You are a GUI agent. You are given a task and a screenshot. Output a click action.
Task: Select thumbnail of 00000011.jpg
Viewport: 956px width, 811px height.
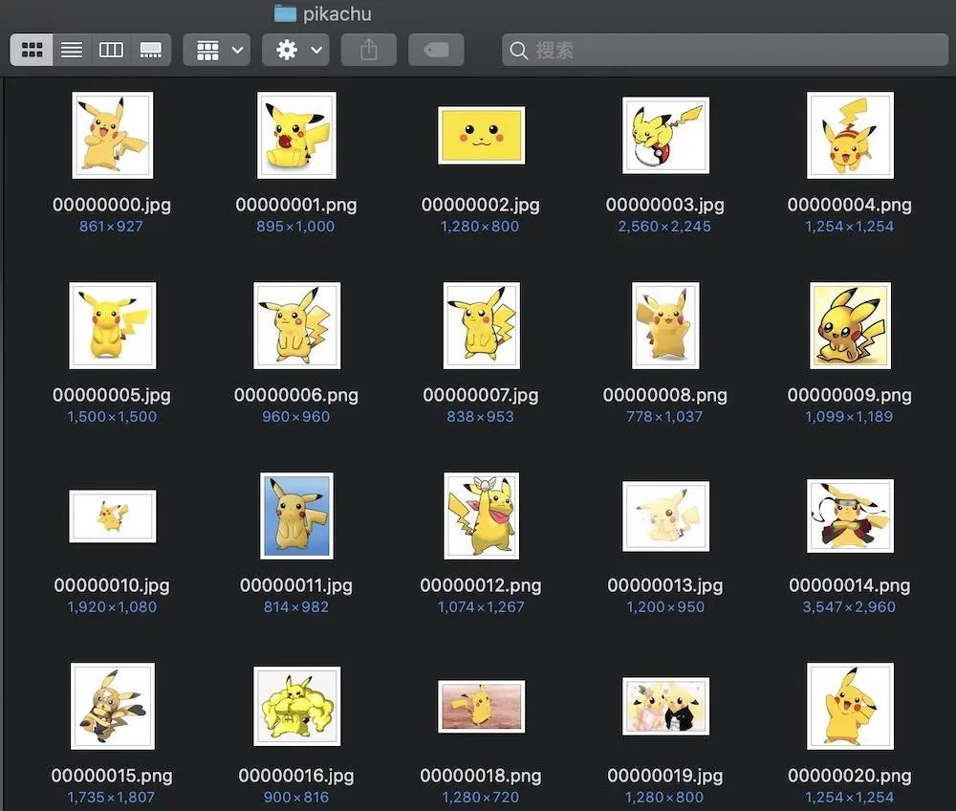coord(296,515)
